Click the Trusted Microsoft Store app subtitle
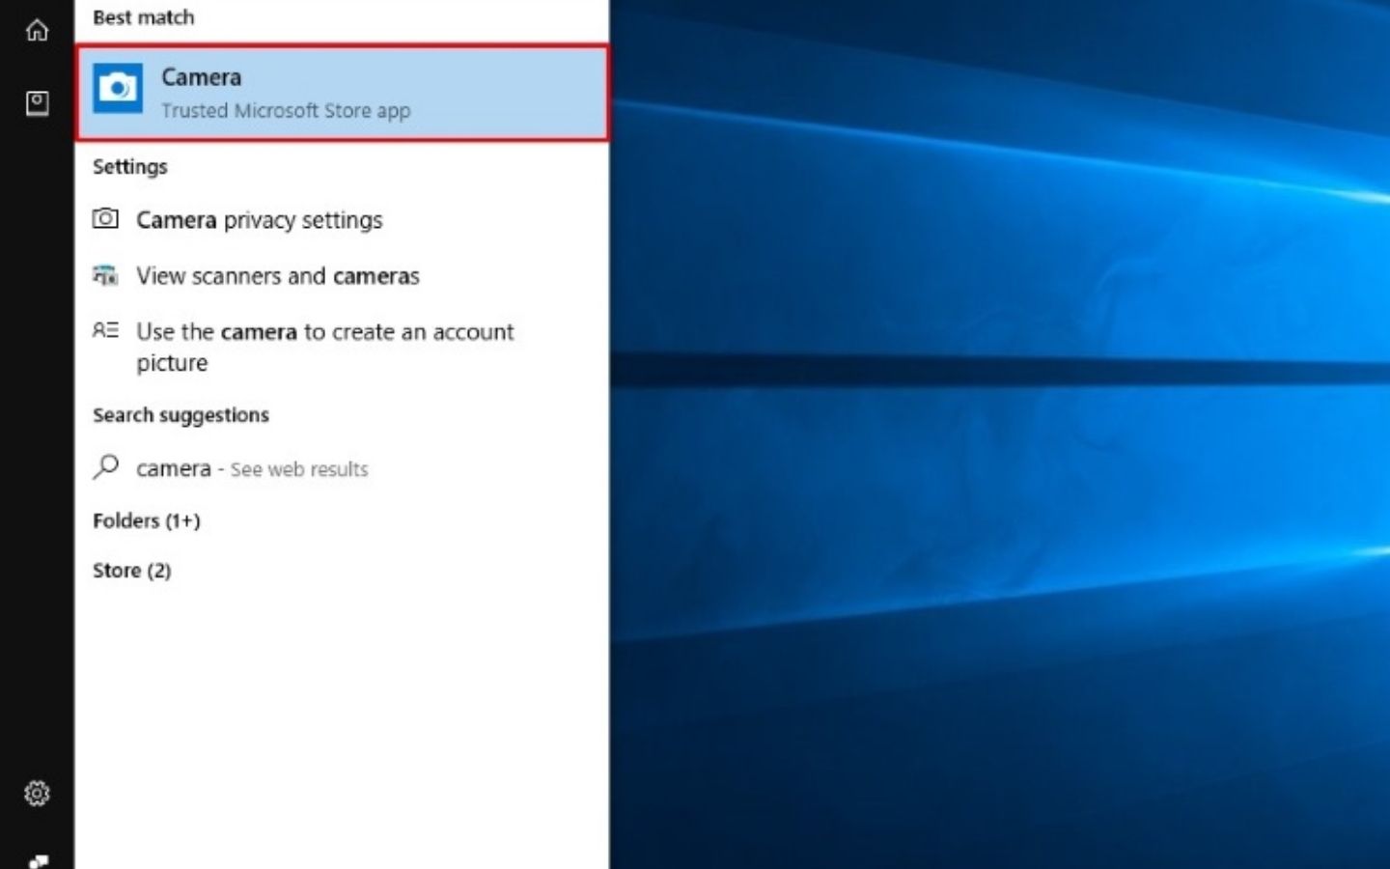1390x869 pixels. coord(286,111)
